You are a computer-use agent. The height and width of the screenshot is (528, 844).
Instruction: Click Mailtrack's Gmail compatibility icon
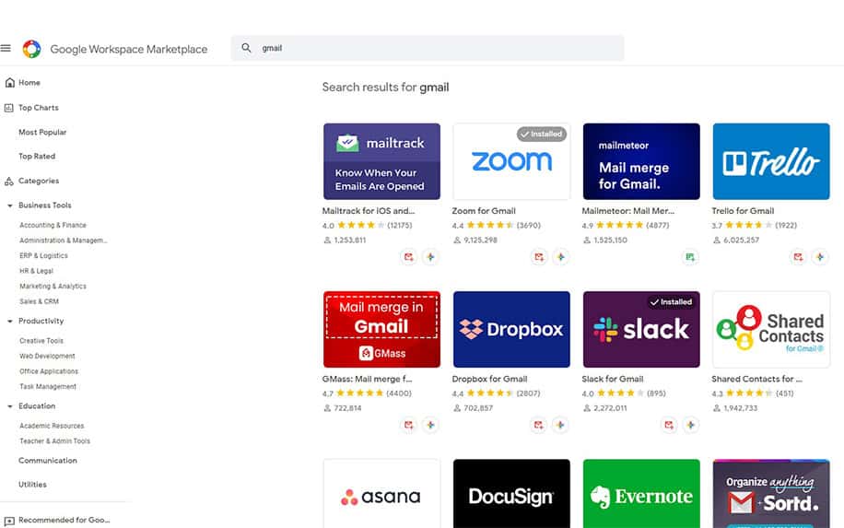tap(409, 257)
